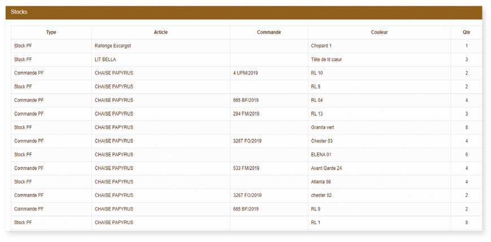
Task: Click the RL 1 color cell
Action: coord(380,223)
